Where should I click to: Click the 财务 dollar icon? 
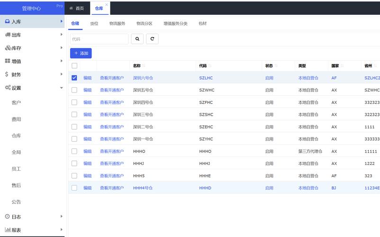pos(7,74)
